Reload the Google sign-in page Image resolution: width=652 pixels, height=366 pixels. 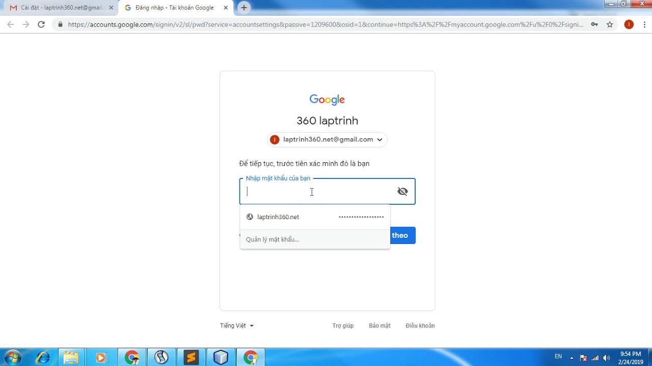point(41,24)
